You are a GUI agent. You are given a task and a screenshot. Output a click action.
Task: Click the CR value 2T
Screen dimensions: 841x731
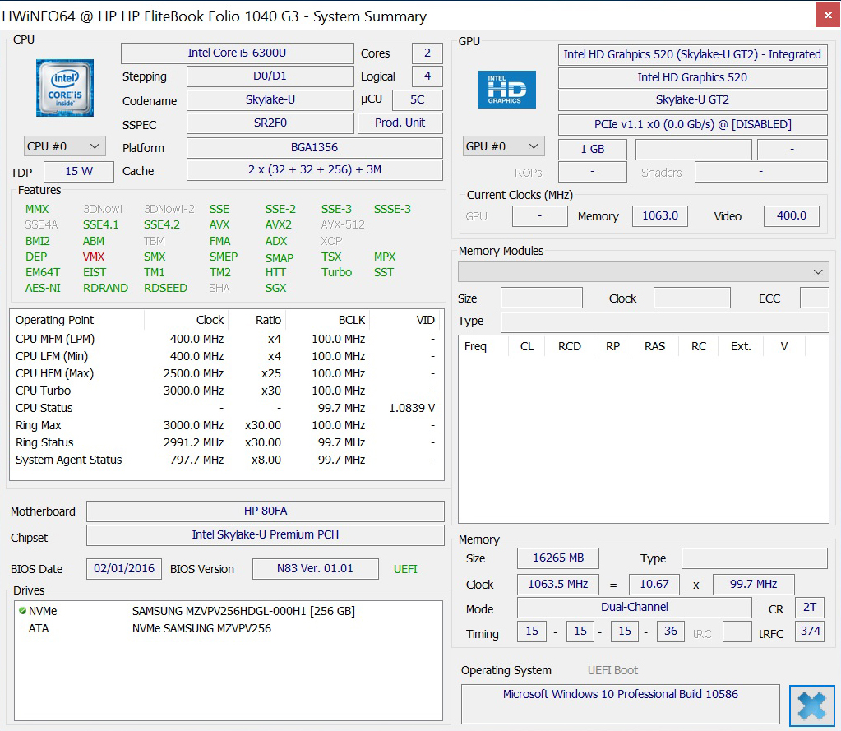(x=810, y=608)
